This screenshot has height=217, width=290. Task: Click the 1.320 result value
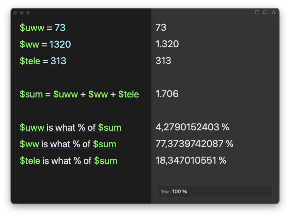pos(167,44)
